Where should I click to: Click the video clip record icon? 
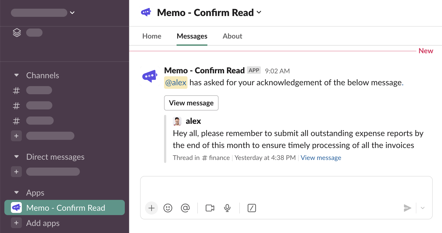pyautogui.click(x=210, y=208)
